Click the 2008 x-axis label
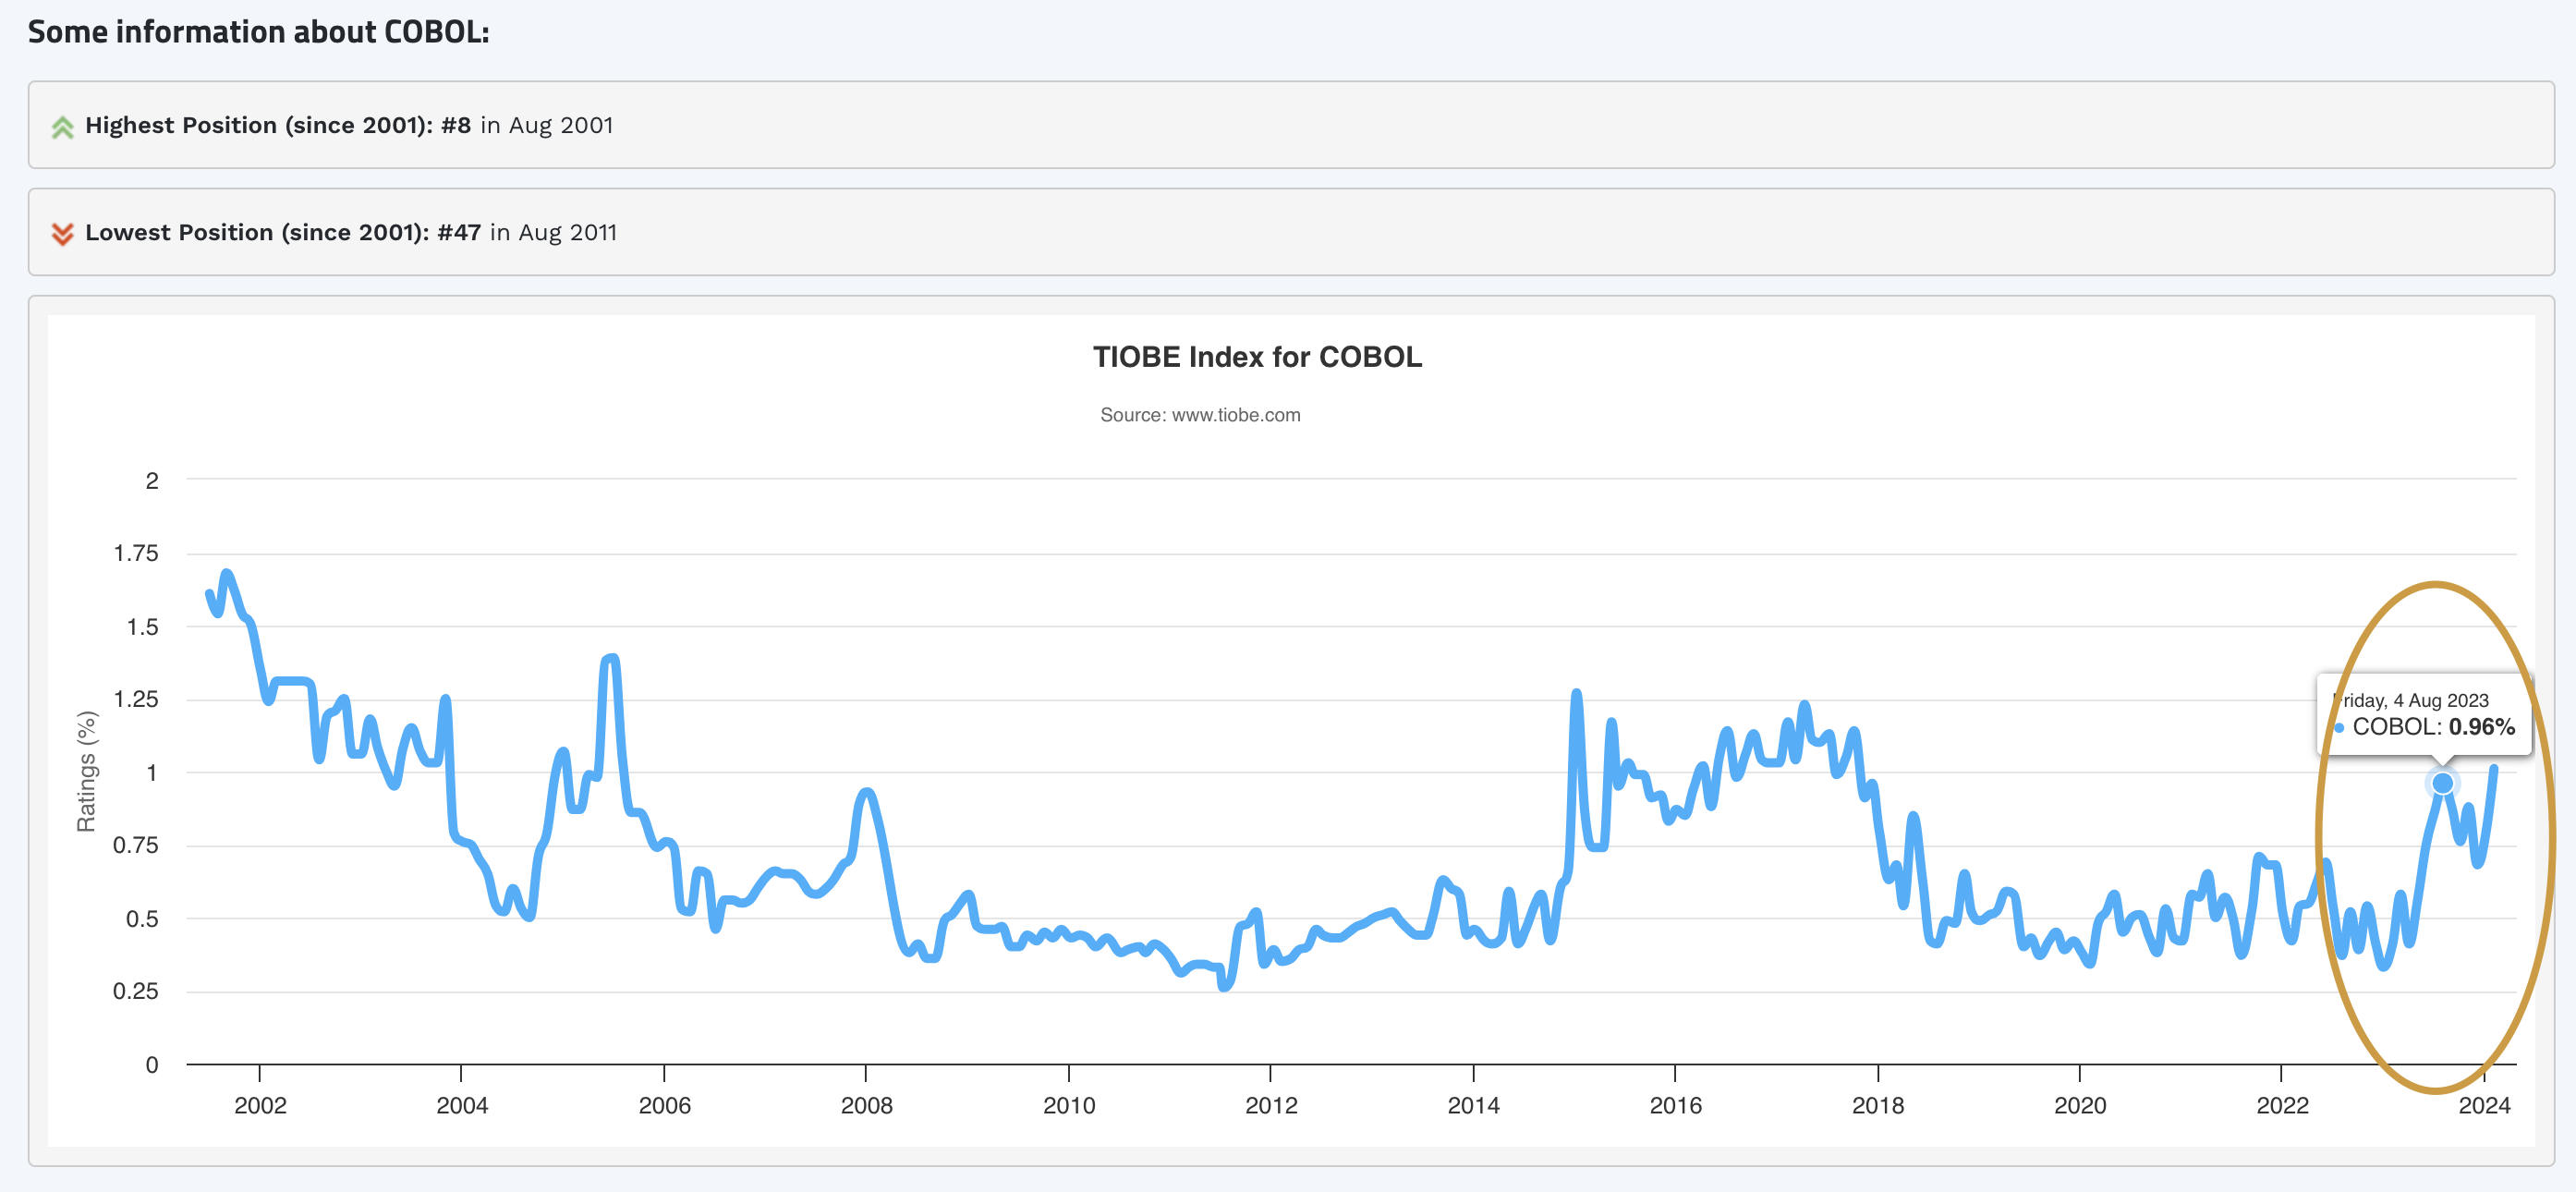2576x1192 pixels. coord(866,1105)
